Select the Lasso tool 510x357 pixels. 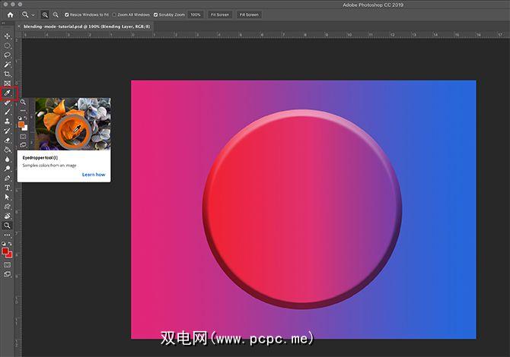pos(8,55)
